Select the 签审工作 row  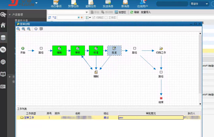pos(109,118)
